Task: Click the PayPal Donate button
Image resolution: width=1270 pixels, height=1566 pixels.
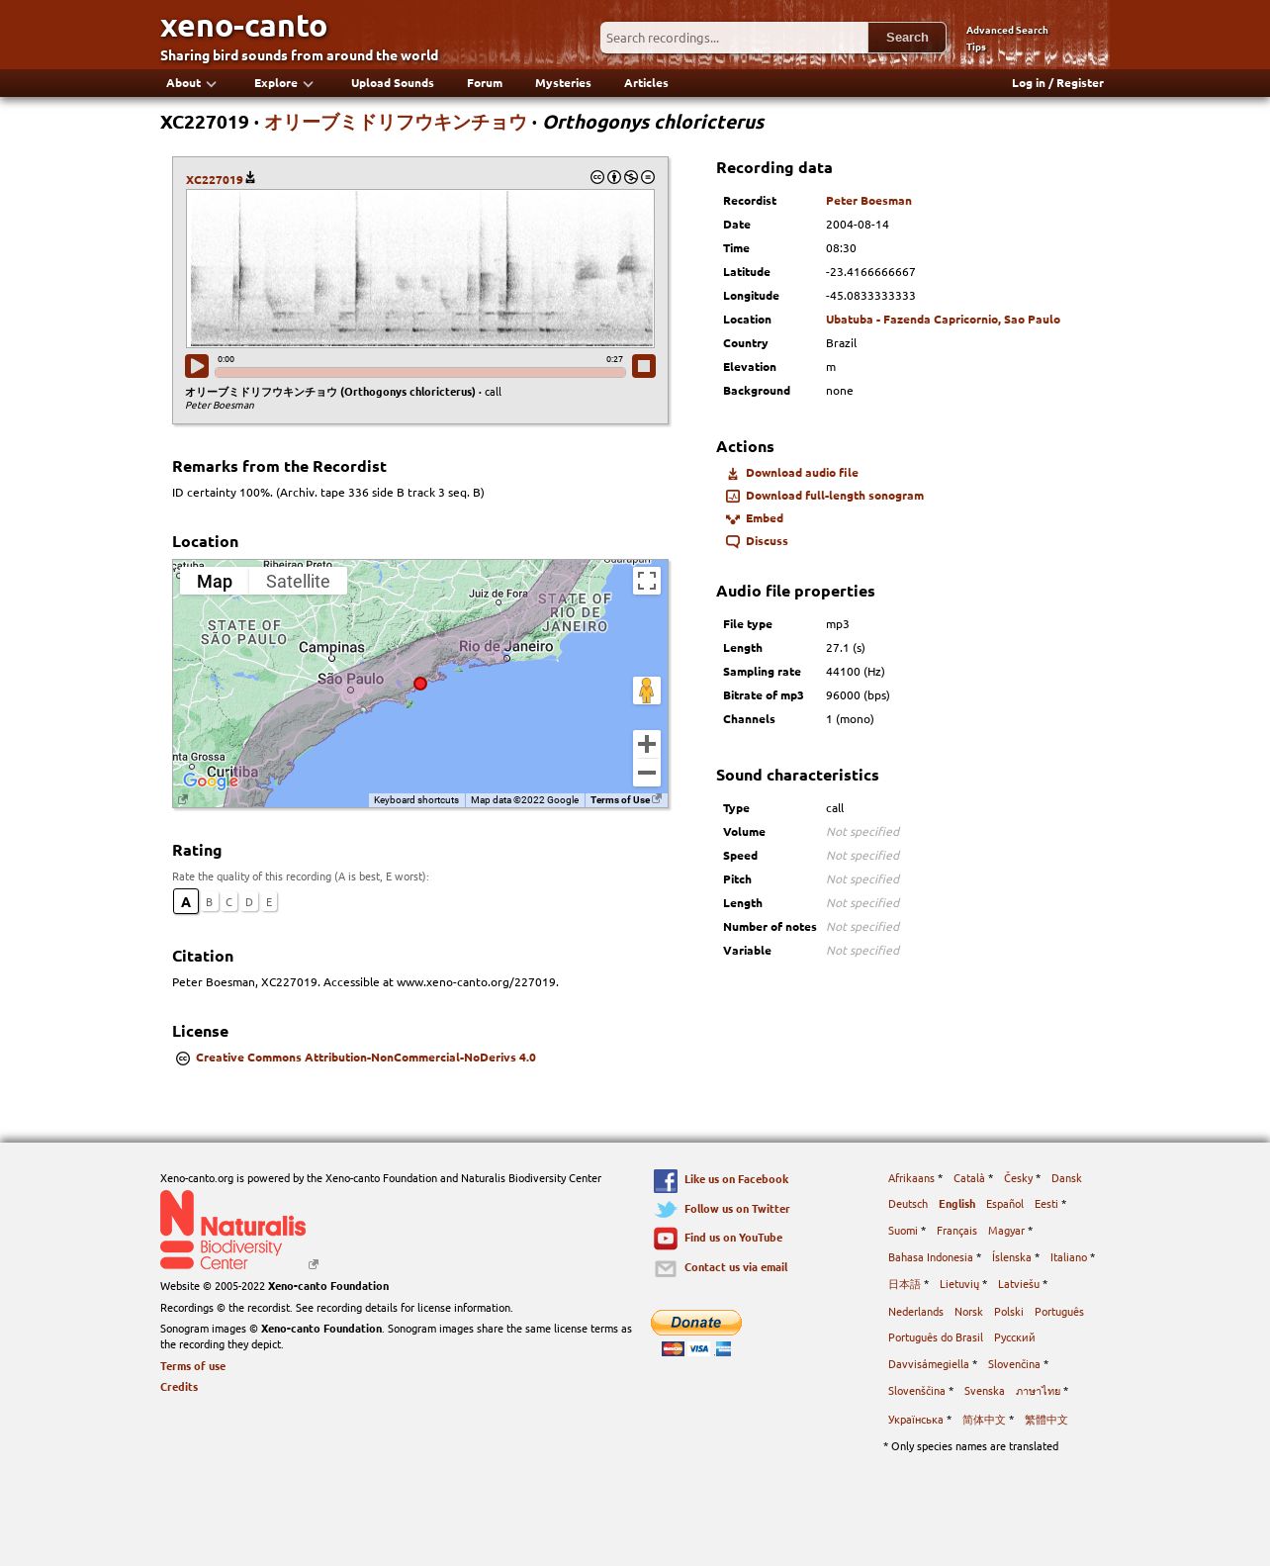Action: pyautogui.click(x=696, y=1323)
